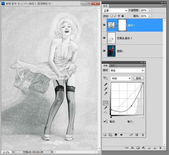Open the fill 填充 slider arrow
The height and width of the screenshot is (155, 169).
[150, 16]
